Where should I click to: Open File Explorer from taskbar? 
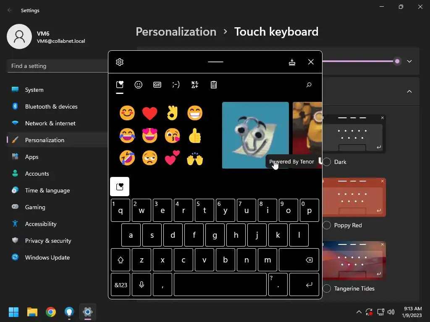pyautogui.click(x=32, y=312)
